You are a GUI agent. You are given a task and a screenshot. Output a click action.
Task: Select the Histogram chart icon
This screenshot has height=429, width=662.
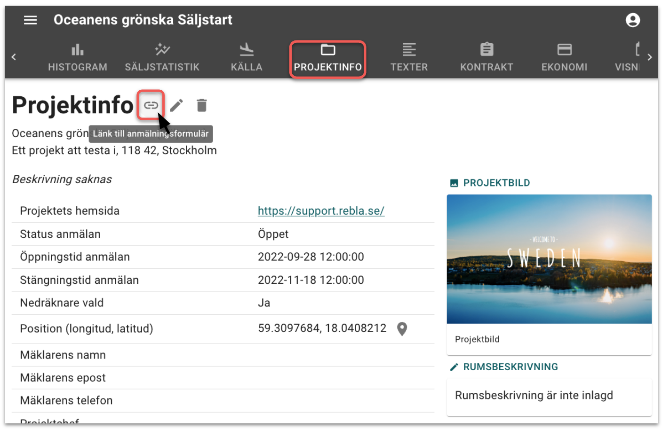coord(77,49)
